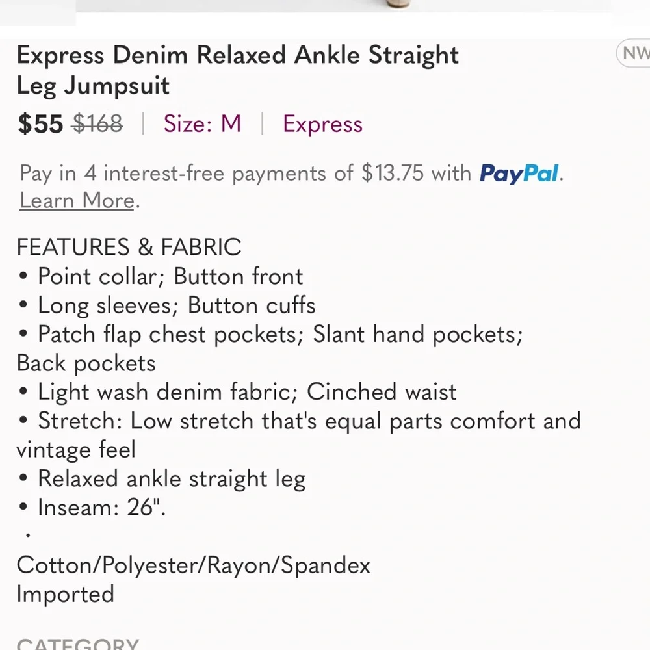Viewport: 650px width, 650px height.
Task: Click the PayPal logo icon
Action: (x=518, y=174)
